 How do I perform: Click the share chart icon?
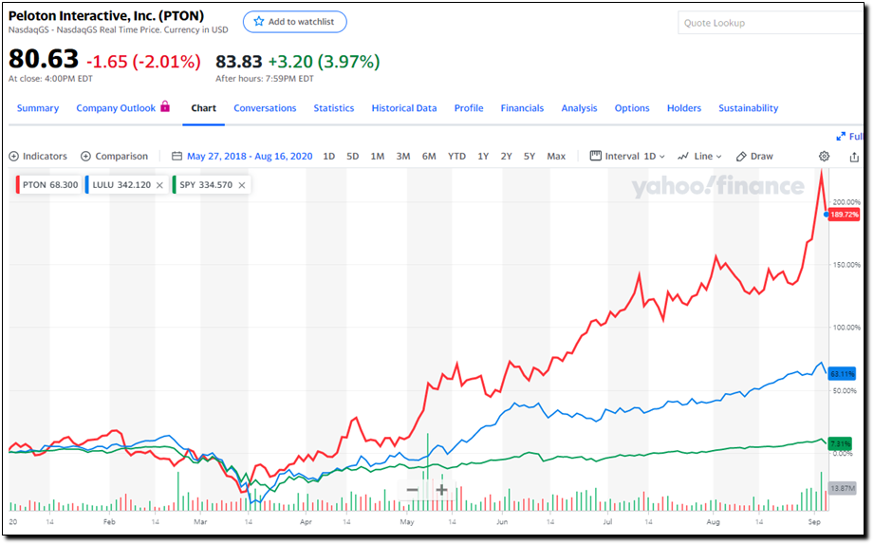click(x=854, y=157)
